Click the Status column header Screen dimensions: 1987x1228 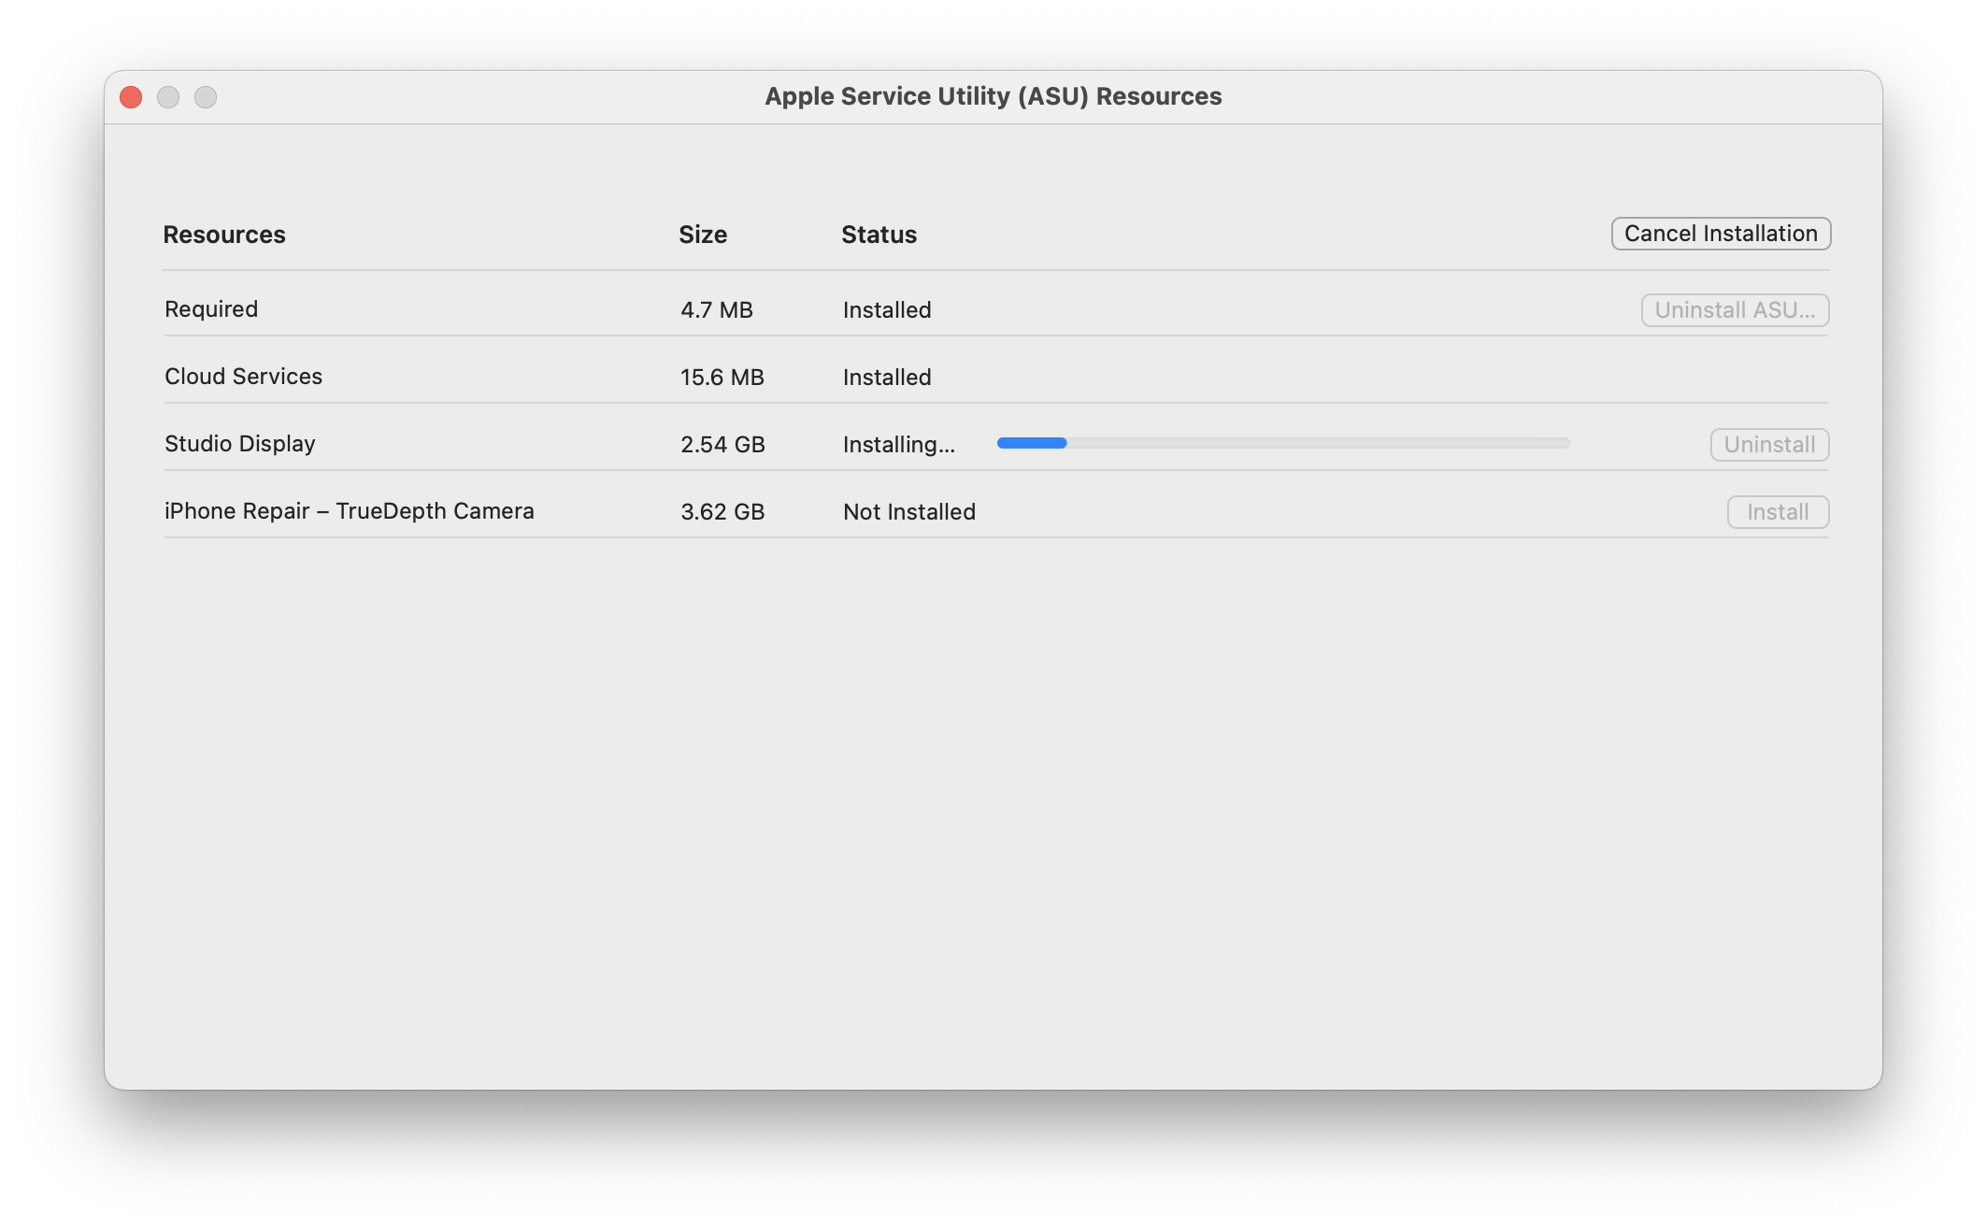[877, 233]
